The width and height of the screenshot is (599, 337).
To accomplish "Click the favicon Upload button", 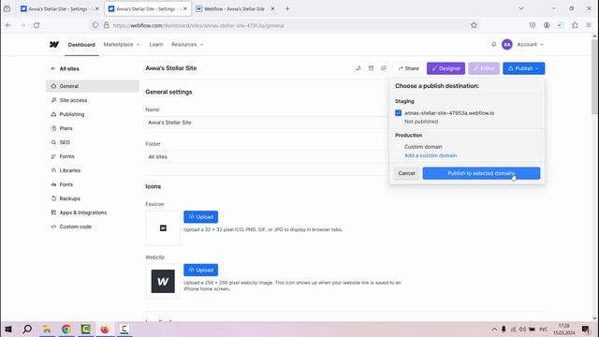I will tap(200, 217).
